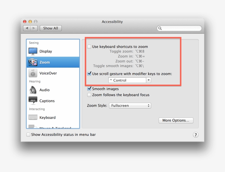This screenshot has width=225, height=172.
Task: Enable Zoom follows the keyboard focus
Action: [x=89, y=95]
